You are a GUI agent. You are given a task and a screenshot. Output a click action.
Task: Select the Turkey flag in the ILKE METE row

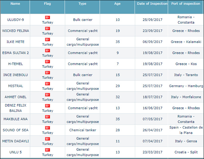[47, 39]
